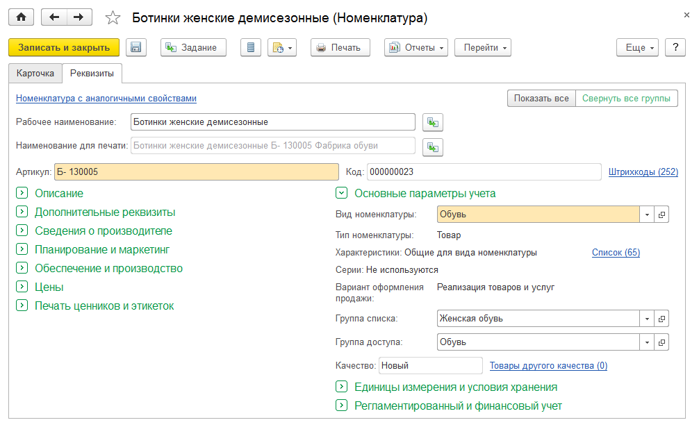Screen dimensions: 699x427
Task: Open the Группа списка dropdown arrow
Action: 648,319
